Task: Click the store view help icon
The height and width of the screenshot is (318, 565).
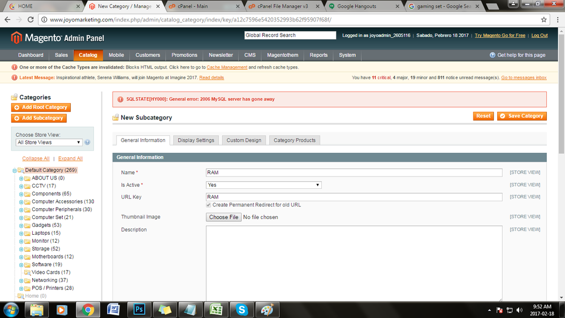Action: click(87, 143)
